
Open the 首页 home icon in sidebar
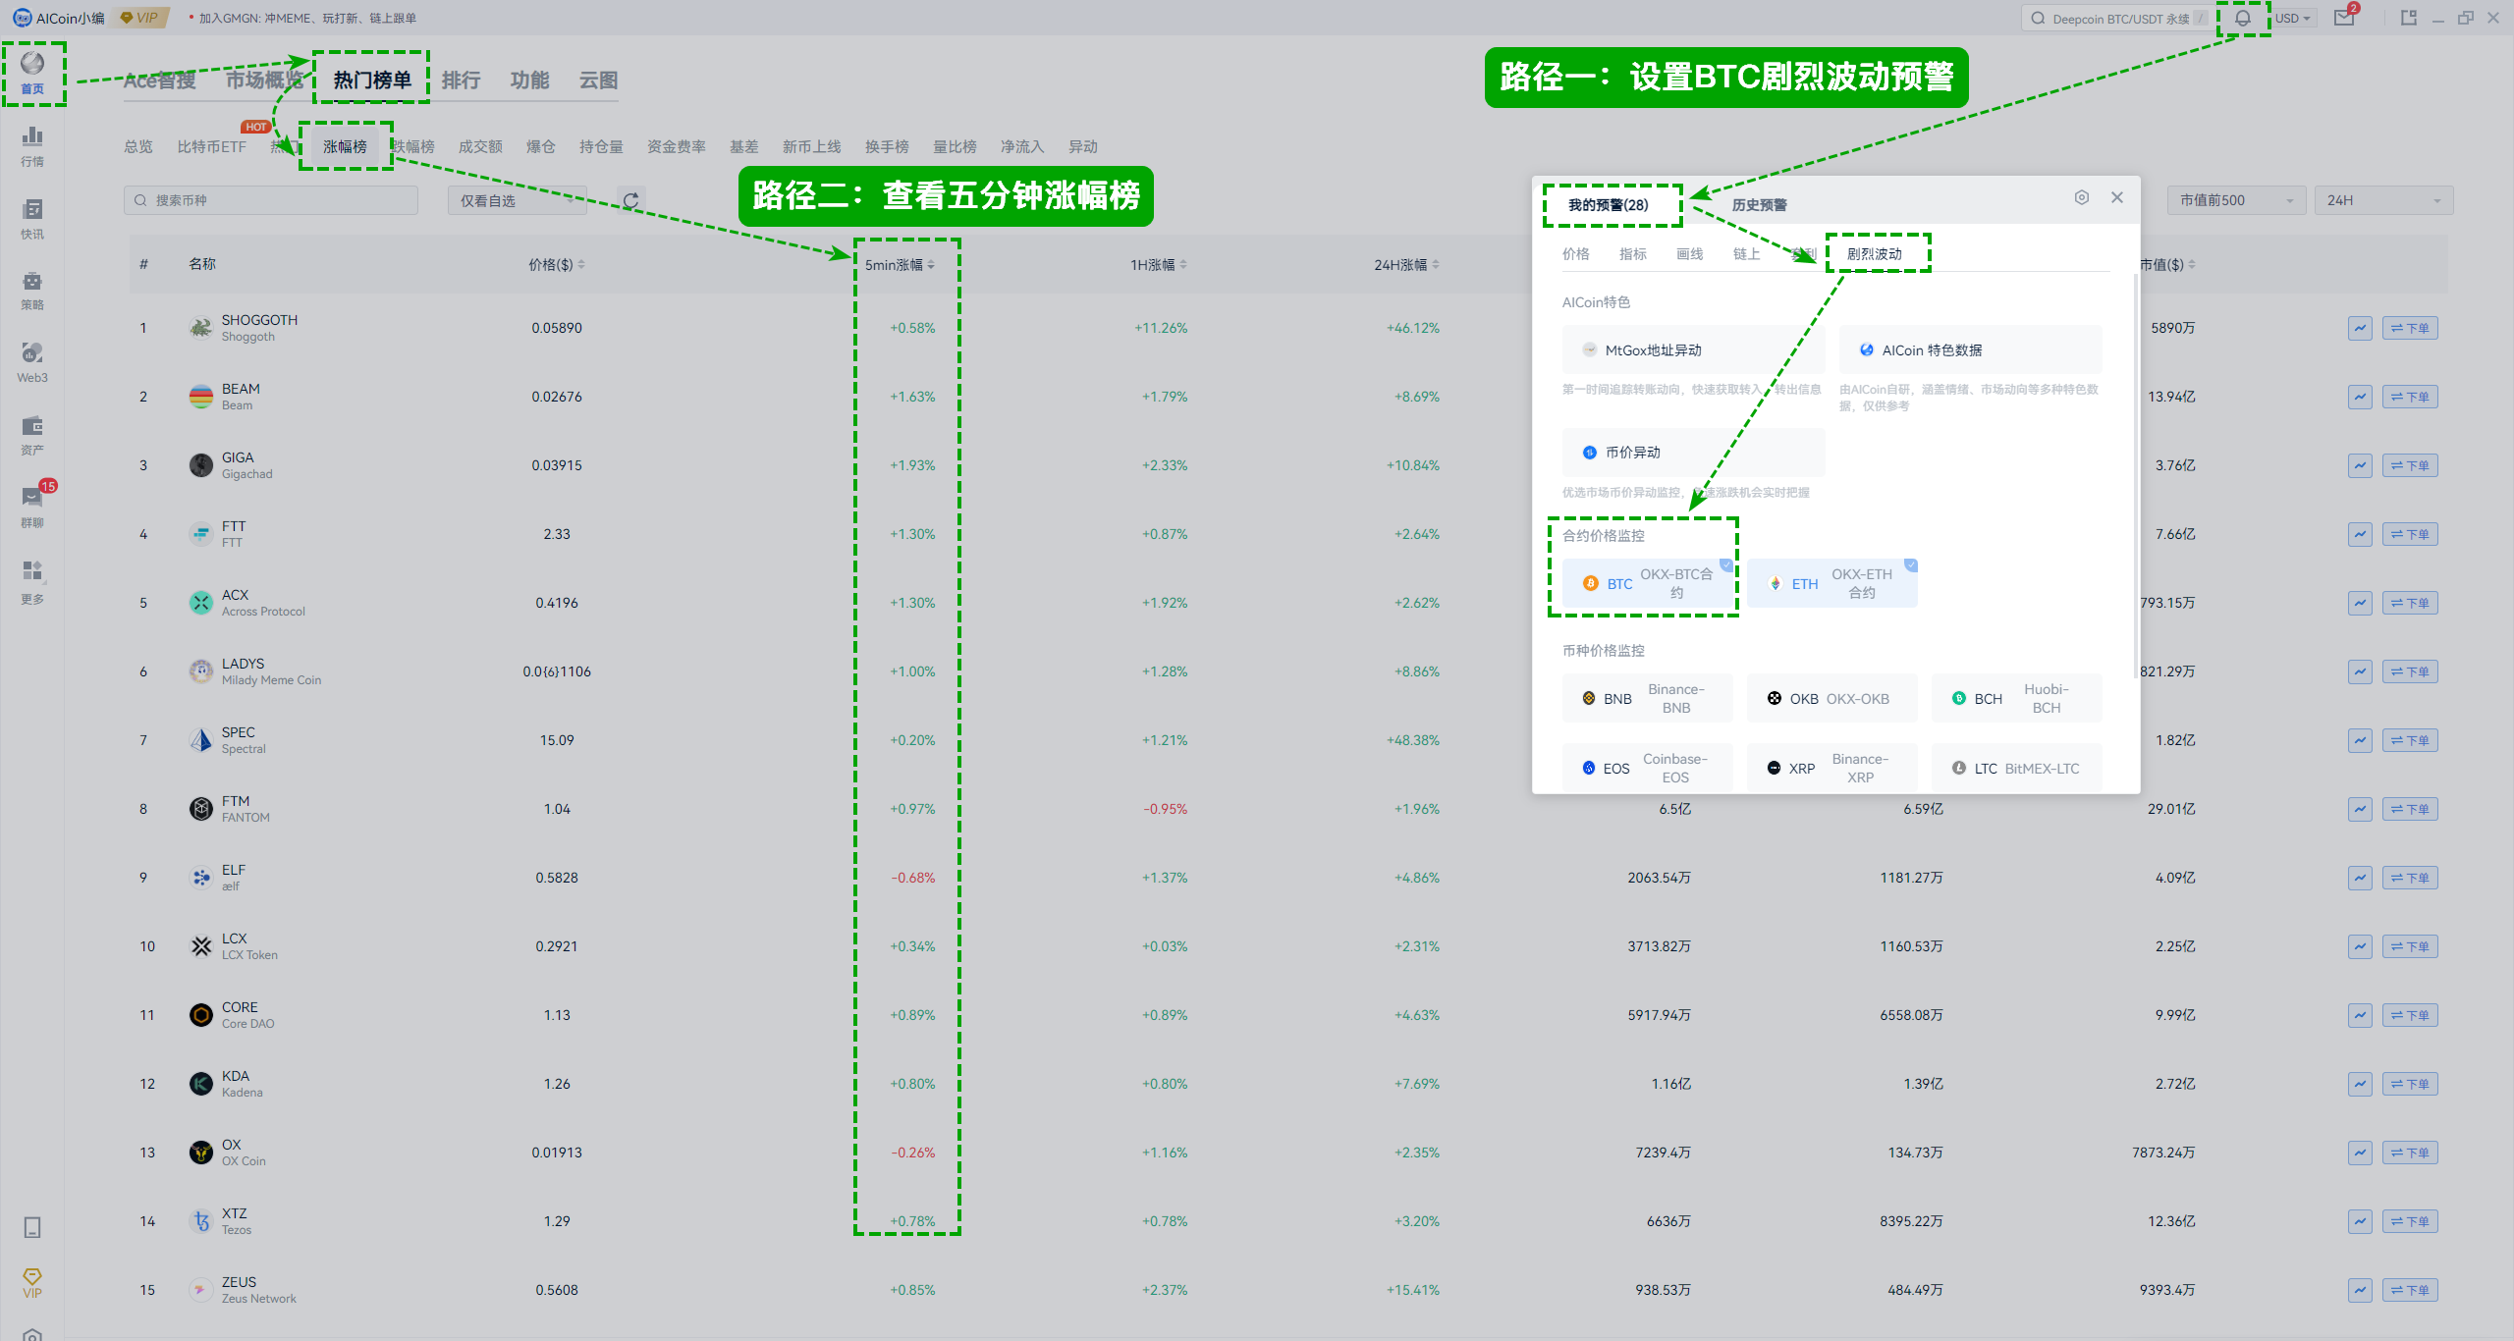(x=32, y=73)
